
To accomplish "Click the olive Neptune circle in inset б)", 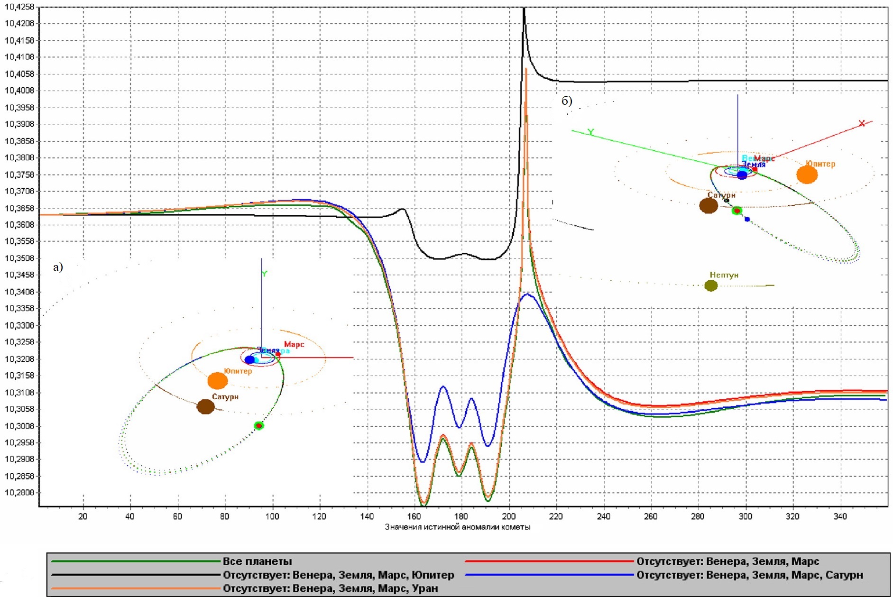I will (x=711, y=285).
